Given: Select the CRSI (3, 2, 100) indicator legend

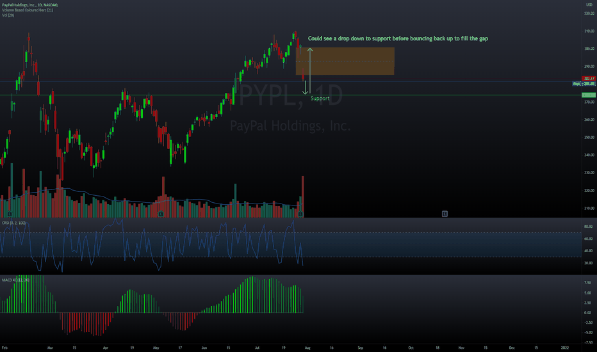Looking at the screenshot, I should point(14,223).
